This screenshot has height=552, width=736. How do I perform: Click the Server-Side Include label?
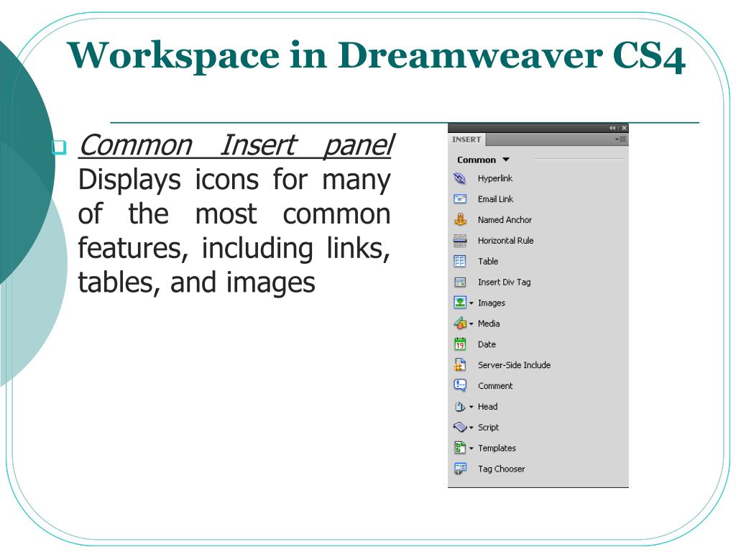(x=514, y=364)
